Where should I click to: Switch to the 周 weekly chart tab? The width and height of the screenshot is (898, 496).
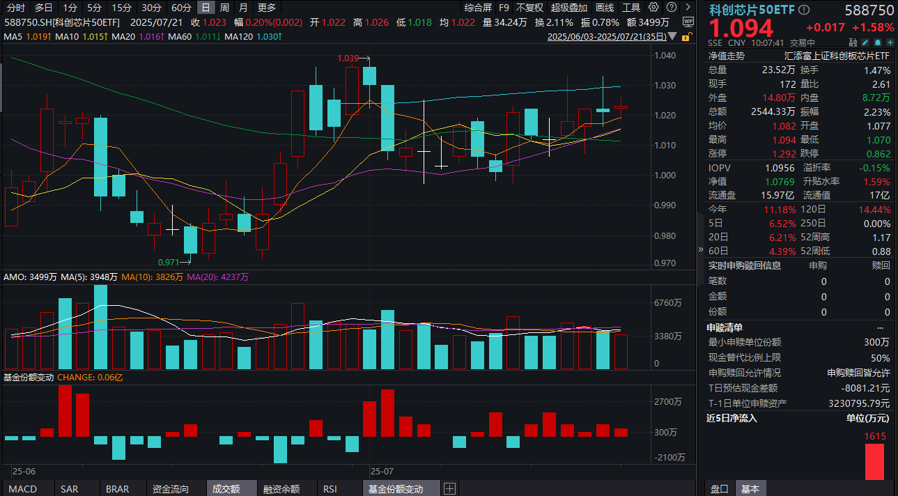[224, 7]
